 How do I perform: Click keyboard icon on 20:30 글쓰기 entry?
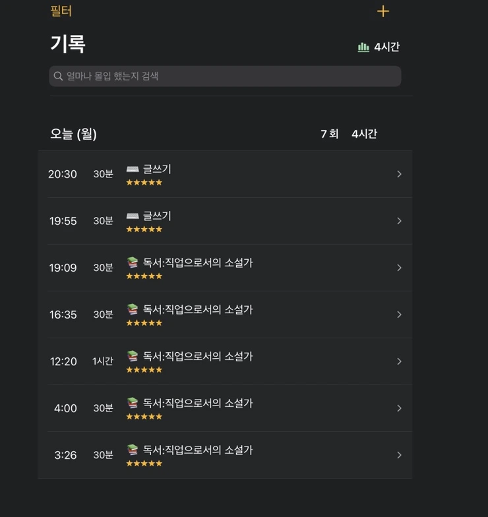click(133, 169)
